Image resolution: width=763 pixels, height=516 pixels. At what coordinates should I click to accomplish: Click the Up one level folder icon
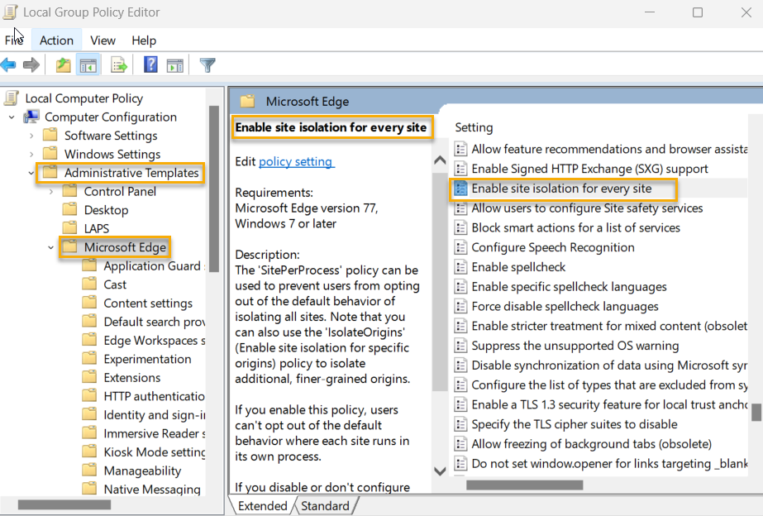pyautogui.click(x=63, y=64)
